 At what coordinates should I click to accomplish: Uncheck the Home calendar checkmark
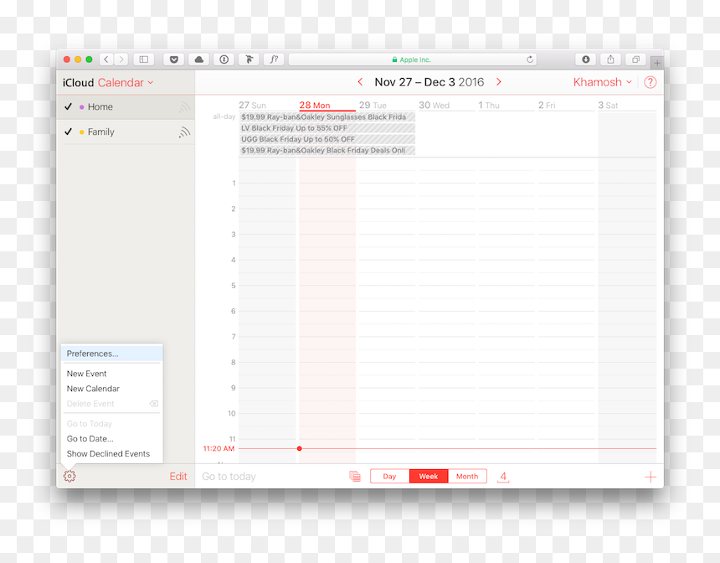coord(69,106)
